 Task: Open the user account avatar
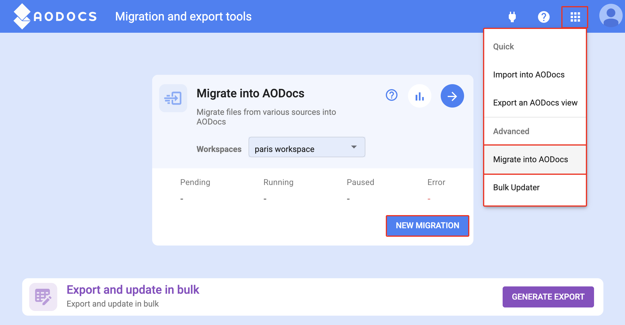[x=611, y=16]
